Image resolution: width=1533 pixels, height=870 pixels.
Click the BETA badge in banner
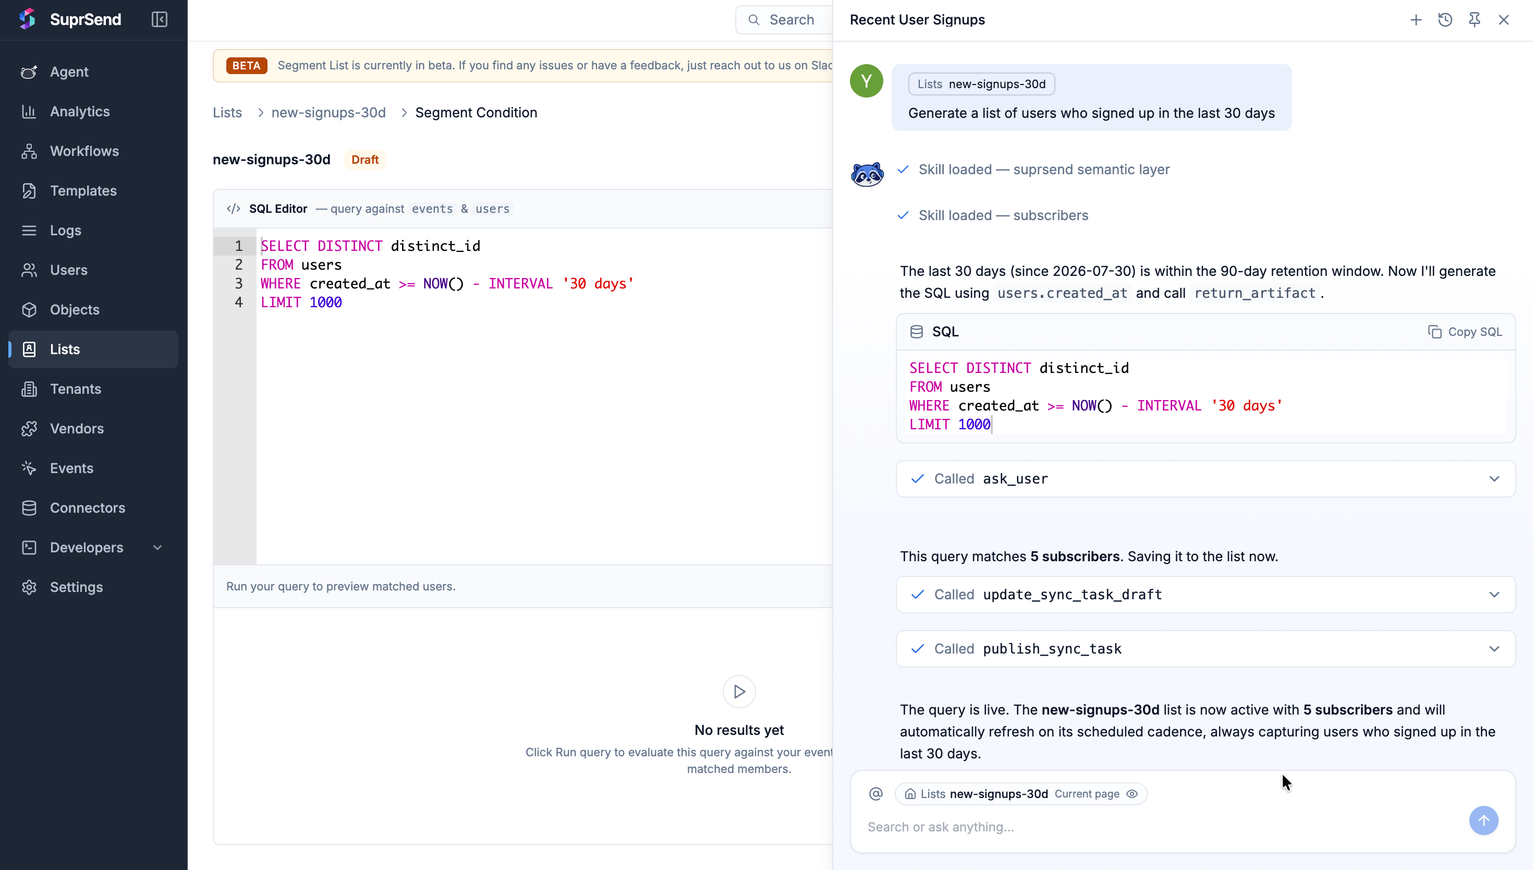[247, 65]
